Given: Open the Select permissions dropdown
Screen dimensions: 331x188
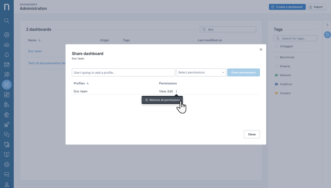Looking at the screenshot, I should click(x=201, y=72).
